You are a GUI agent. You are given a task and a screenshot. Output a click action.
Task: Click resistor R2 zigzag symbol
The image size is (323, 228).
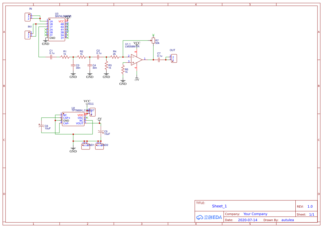pos(81,57)
